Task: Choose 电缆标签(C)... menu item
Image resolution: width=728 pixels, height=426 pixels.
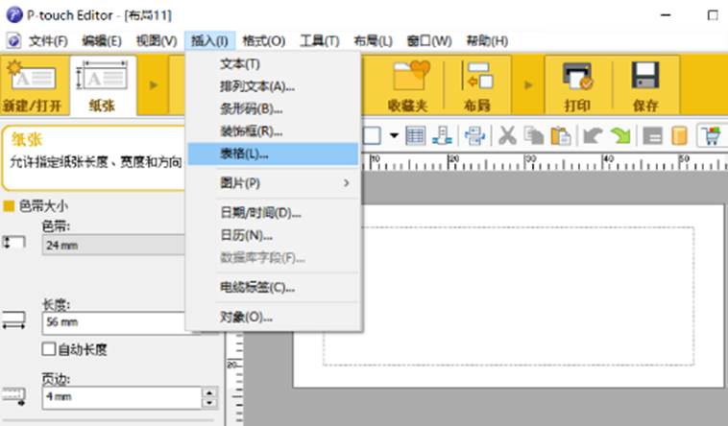Action: 273,287
